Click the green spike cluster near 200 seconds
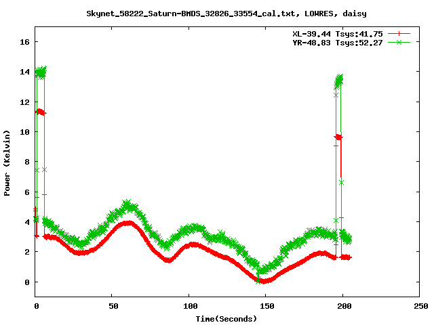This screenshot has width=434, height=325. (x=338, y=81)
